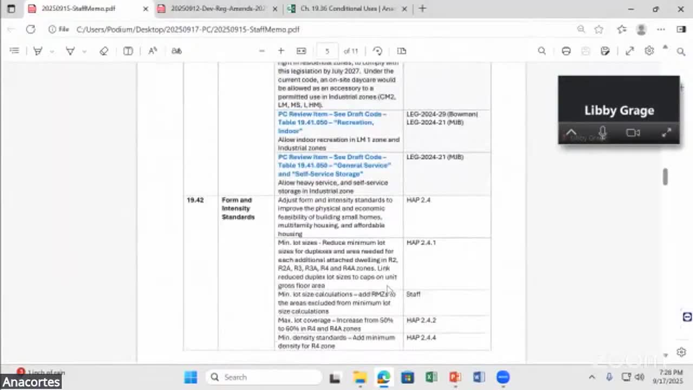Click the address bar zoom magnifier icon
This screenshot has height=390, width=693.
(581, 29)
